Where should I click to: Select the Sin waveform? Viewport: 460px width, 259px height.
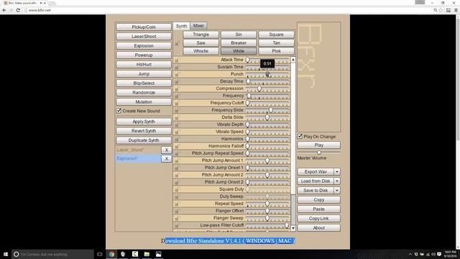pyautogui.click(x=239, y=35)
